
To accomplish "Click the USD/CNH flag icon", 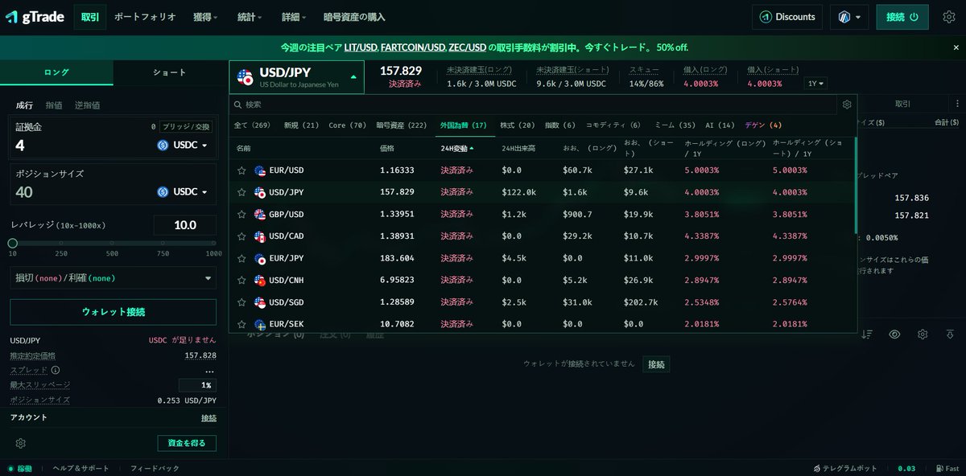I will point(259,281).
